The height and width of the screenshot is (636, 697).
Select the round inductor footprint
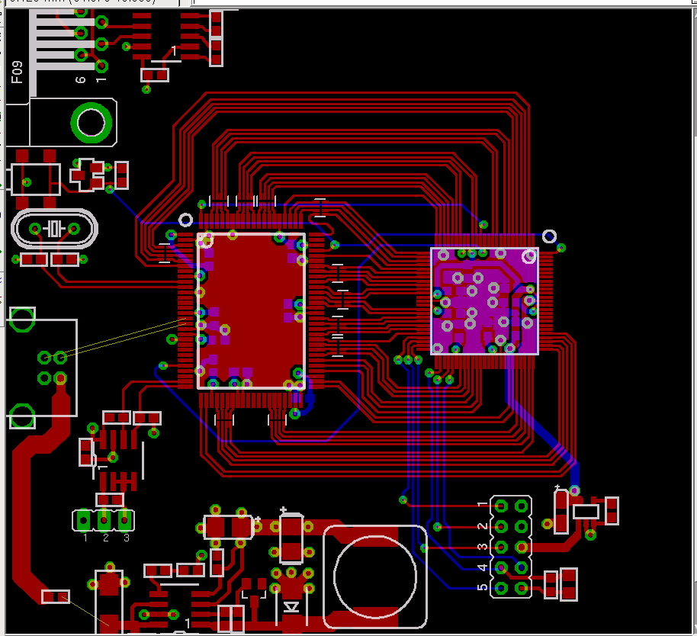click(375, 577)
